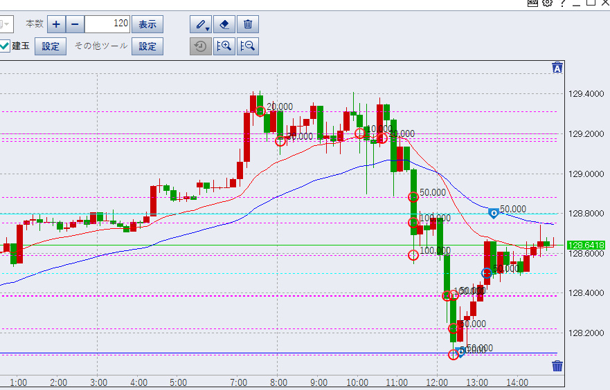The height and width of the screenshot is (390, 610).
Task: Decrease bar count with the minus button
Action: 75,24
